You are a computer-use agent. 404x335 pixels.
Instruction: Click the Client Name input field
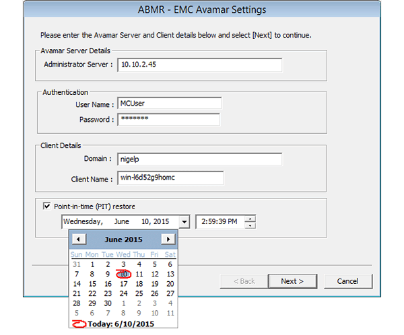[170, 178]
